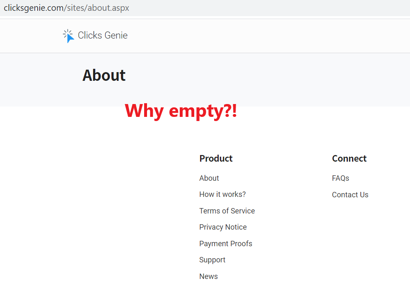Go to the News footer link
This screenshot has width=410, height=286.
pyautogui.click(x=208, y=276)
